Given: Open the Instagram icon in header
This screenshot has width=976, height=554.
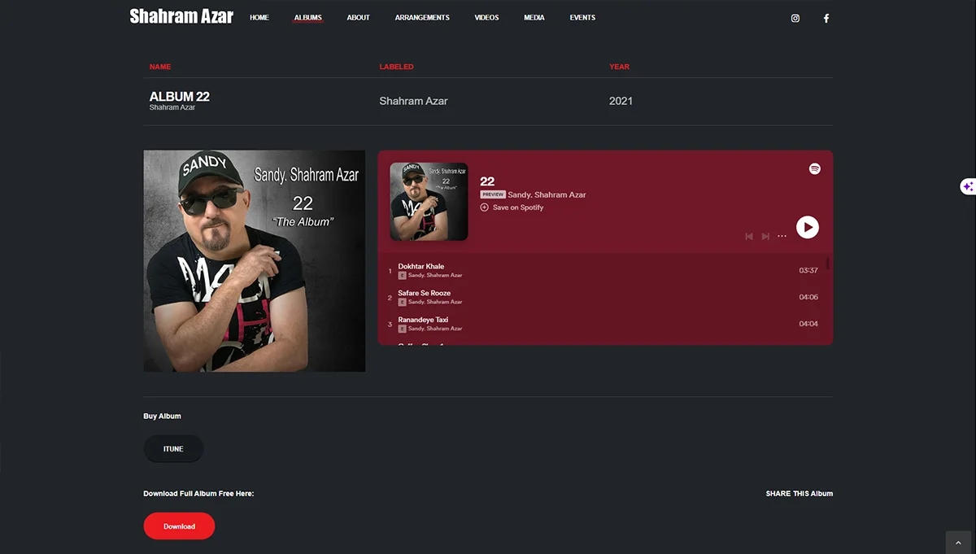Looking at the screenshot, I should point(795,18).
